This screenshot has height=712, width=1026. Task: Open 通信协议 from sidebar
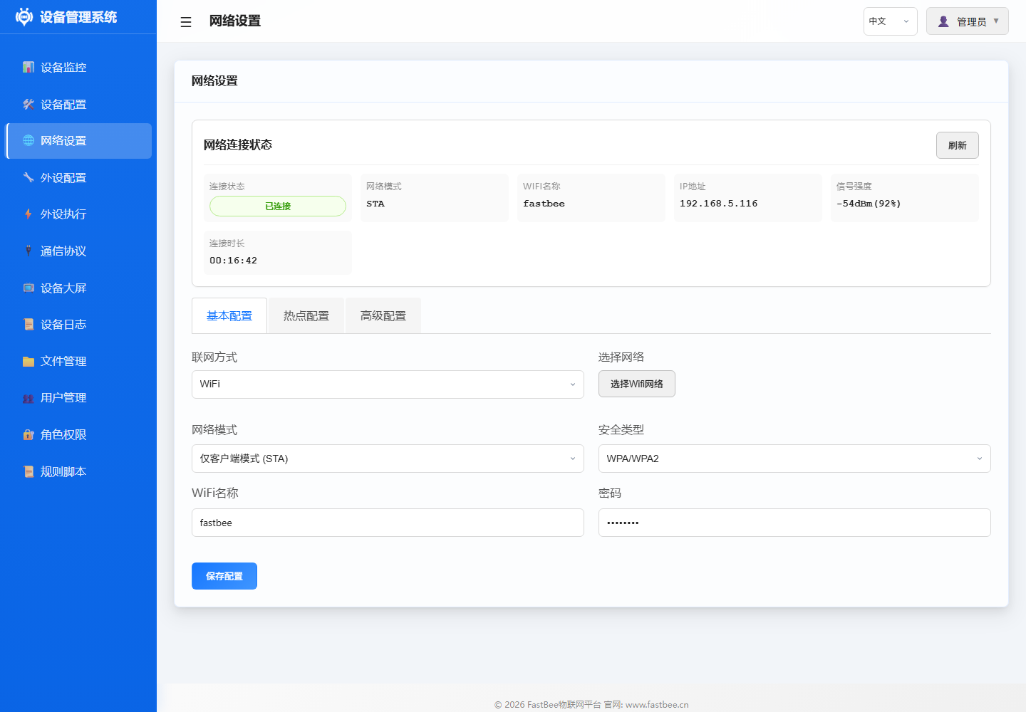click(x=78, y=251)
